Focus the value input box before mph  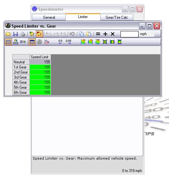[129, 34]
